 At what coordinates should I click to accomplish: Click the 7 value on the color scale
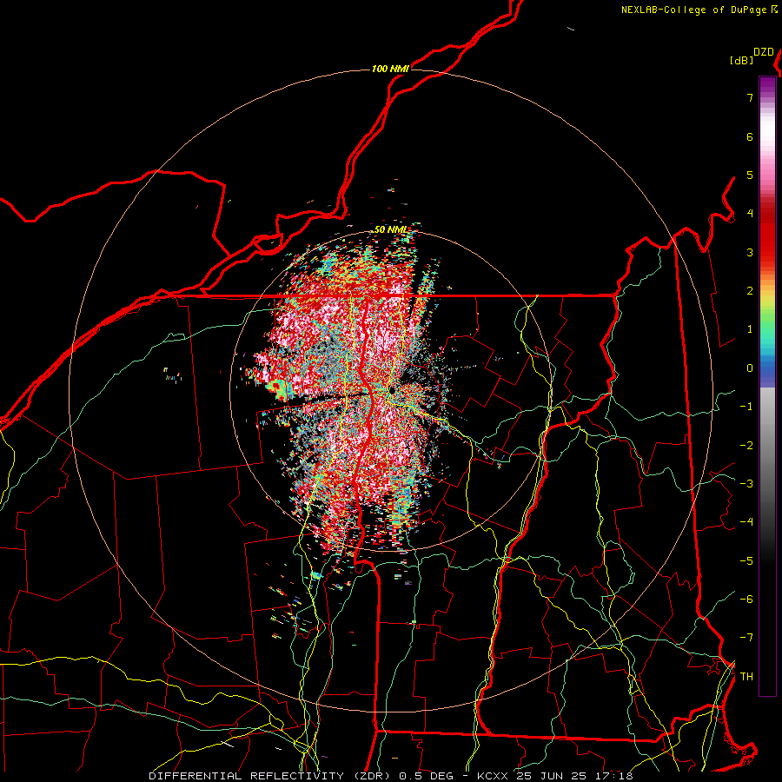coord(750,97)
